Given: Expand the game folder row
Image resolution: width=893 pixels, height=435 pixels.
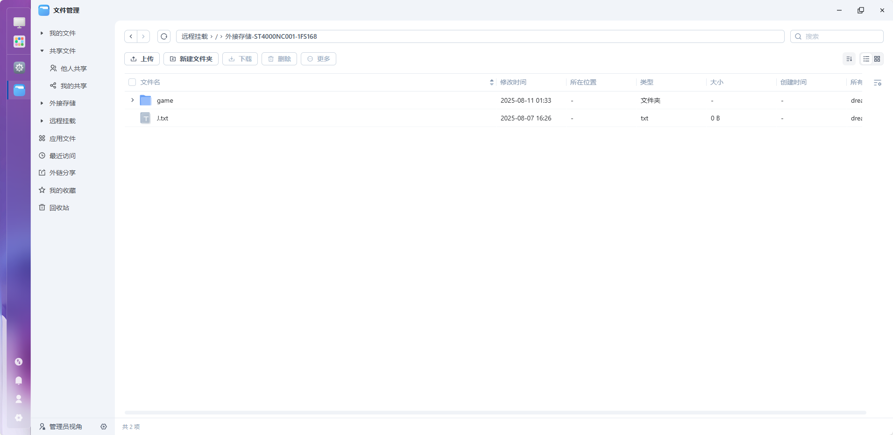Looking at the screenshot, I should click(133, 100).
